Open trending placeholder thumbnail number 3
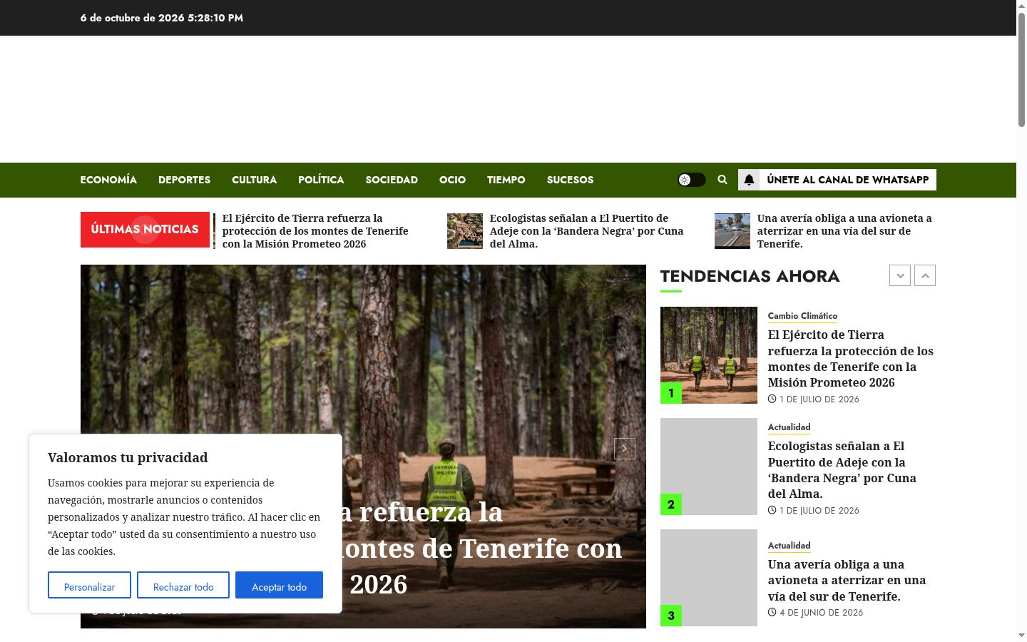Image resolution: width=1027 pixels, height=642 pixels. (709, 578)
